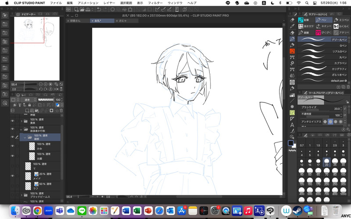Select the ミリペン sub tool group

341,20
